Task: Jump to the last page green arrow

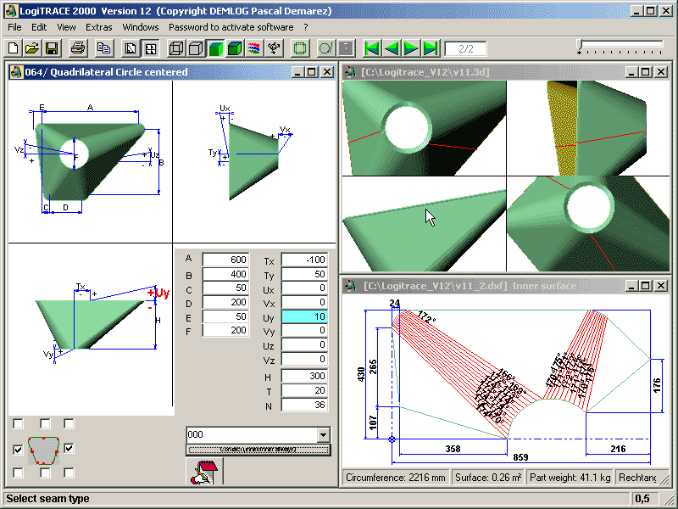Action: pyautogui.click(x=431, y=48)
